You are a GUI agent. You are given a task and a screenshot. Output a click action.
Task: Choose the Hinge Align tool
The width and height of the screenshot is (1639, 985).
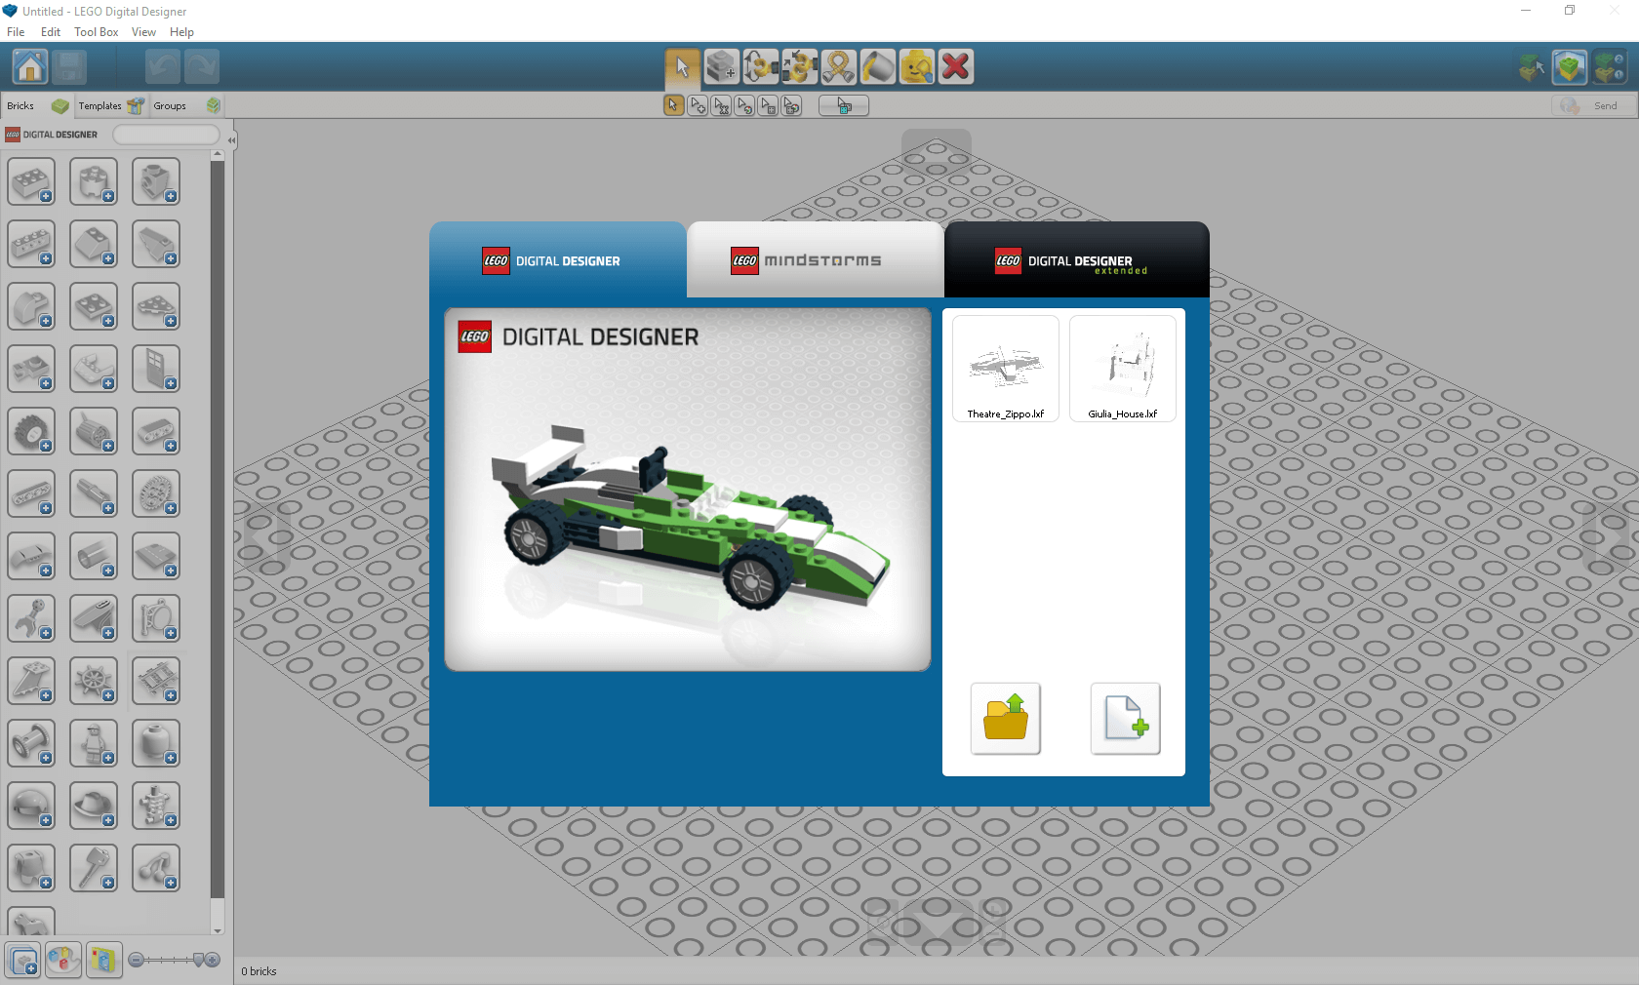(799, 66)
